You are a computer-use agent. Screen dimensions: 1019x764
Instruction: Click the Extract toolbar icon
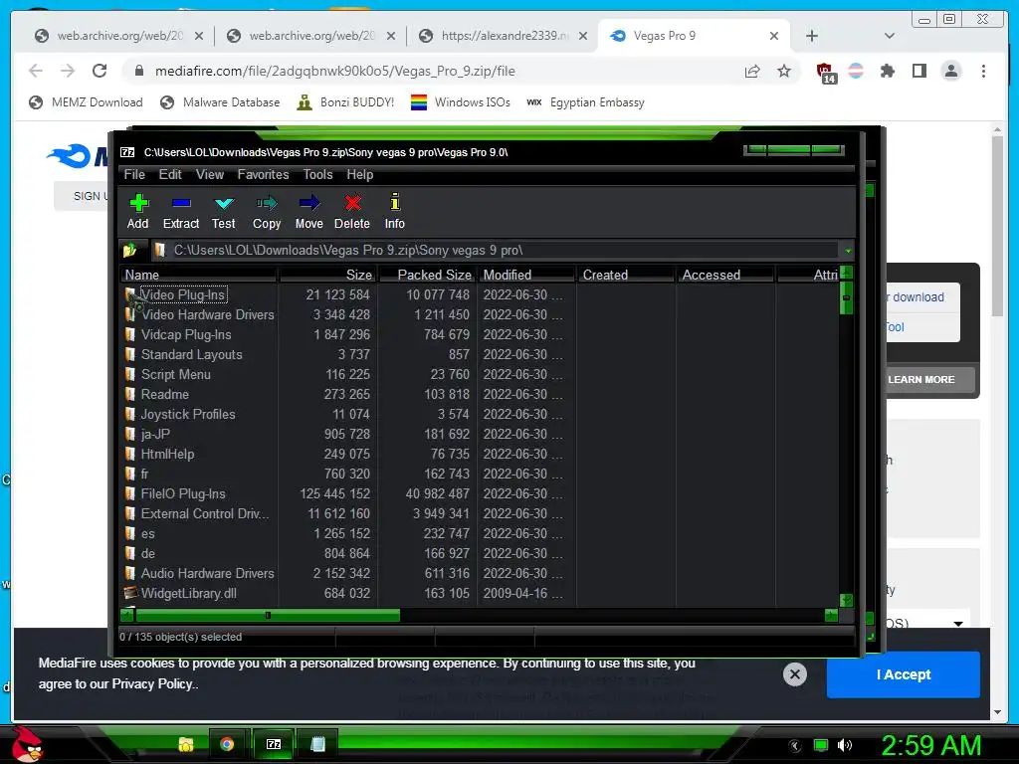(x=181, y=212)
